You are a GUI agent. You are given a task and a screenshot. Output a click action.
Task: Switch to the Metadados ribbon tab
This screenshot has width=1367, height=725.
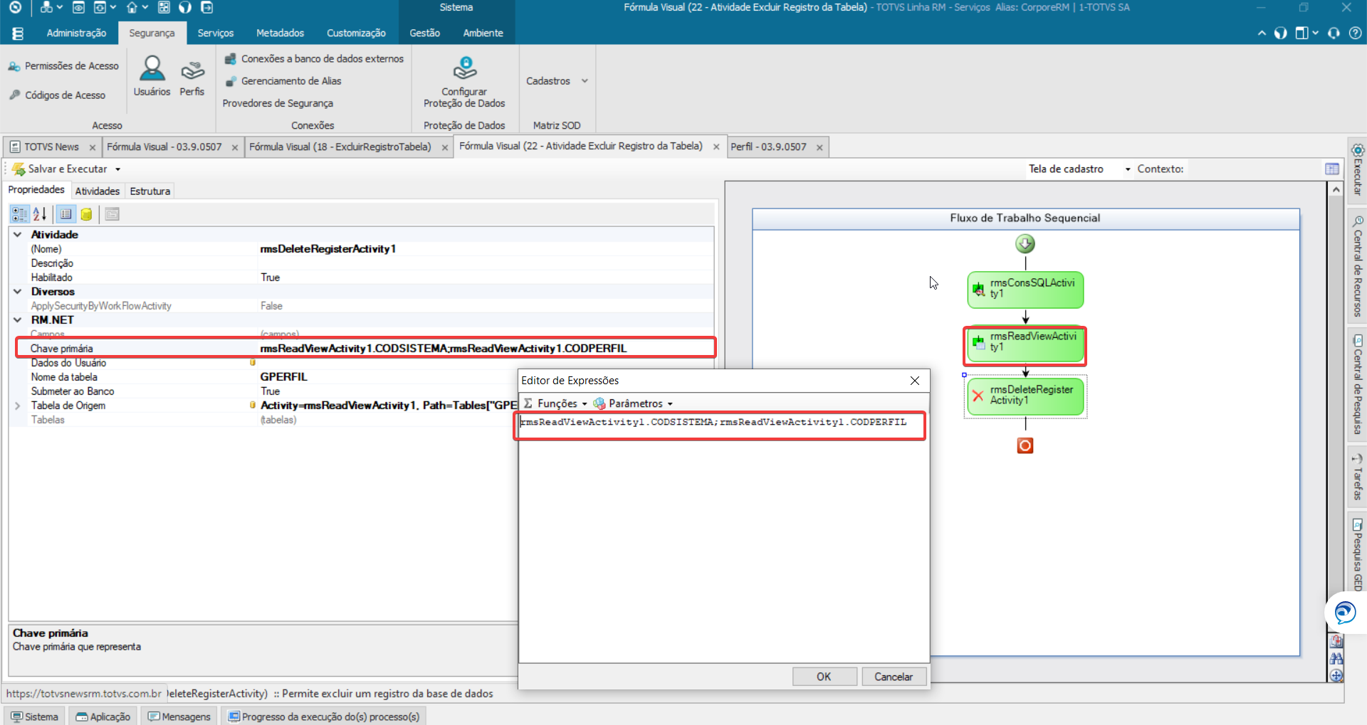[x=280, y=33]
